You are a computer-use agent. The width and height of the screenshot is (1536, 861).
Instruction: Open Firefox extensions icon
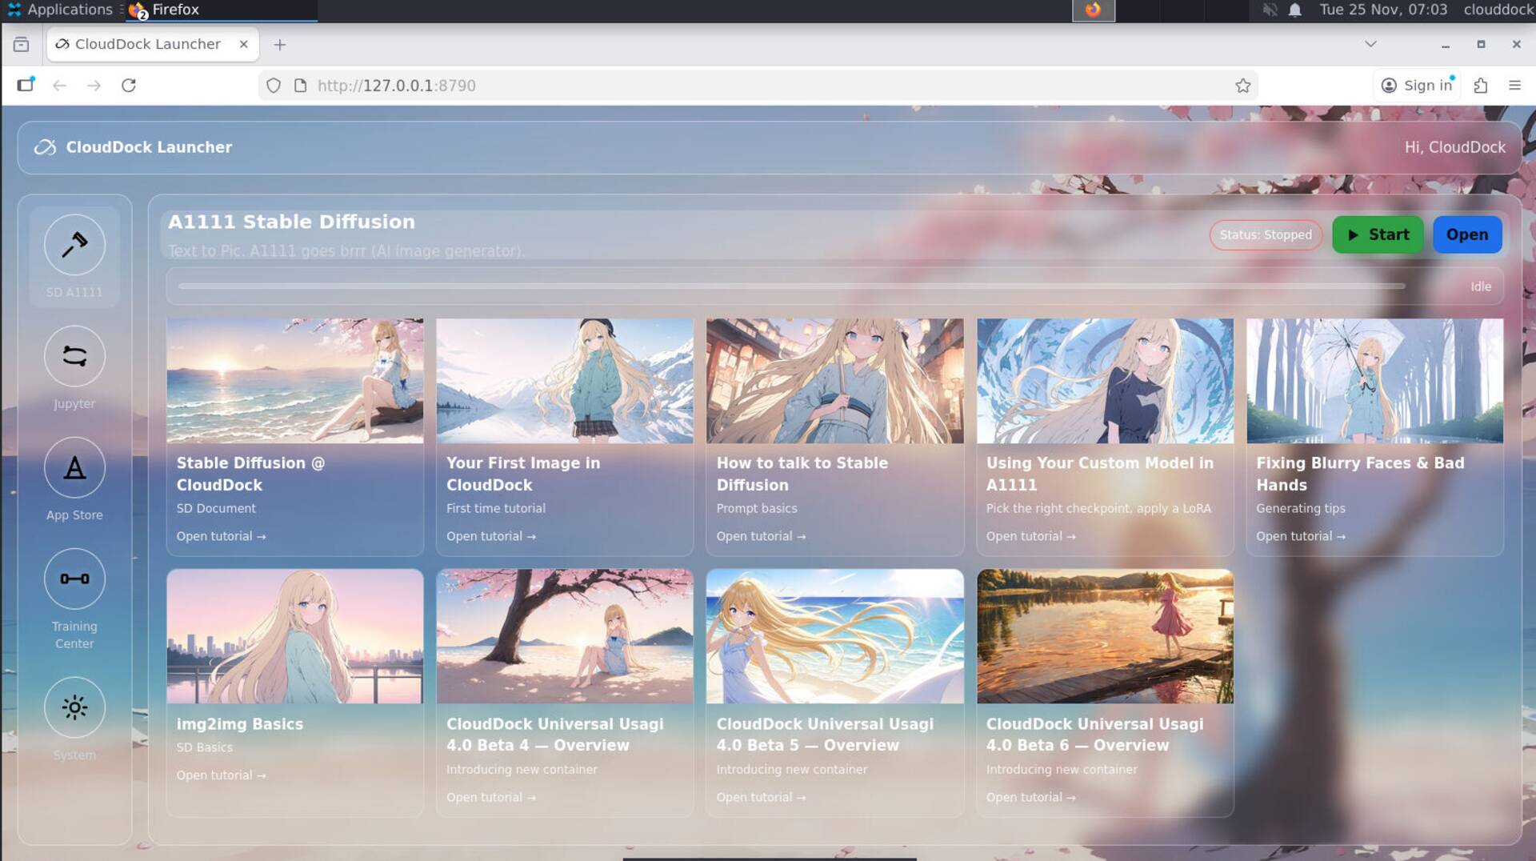(1481, 86)
